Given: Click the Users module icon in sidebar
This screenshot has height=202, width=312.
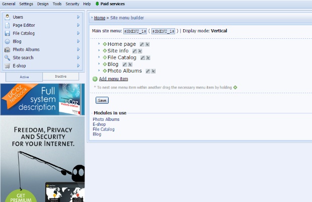Looking at the screenshot, I should click(8, 17).
